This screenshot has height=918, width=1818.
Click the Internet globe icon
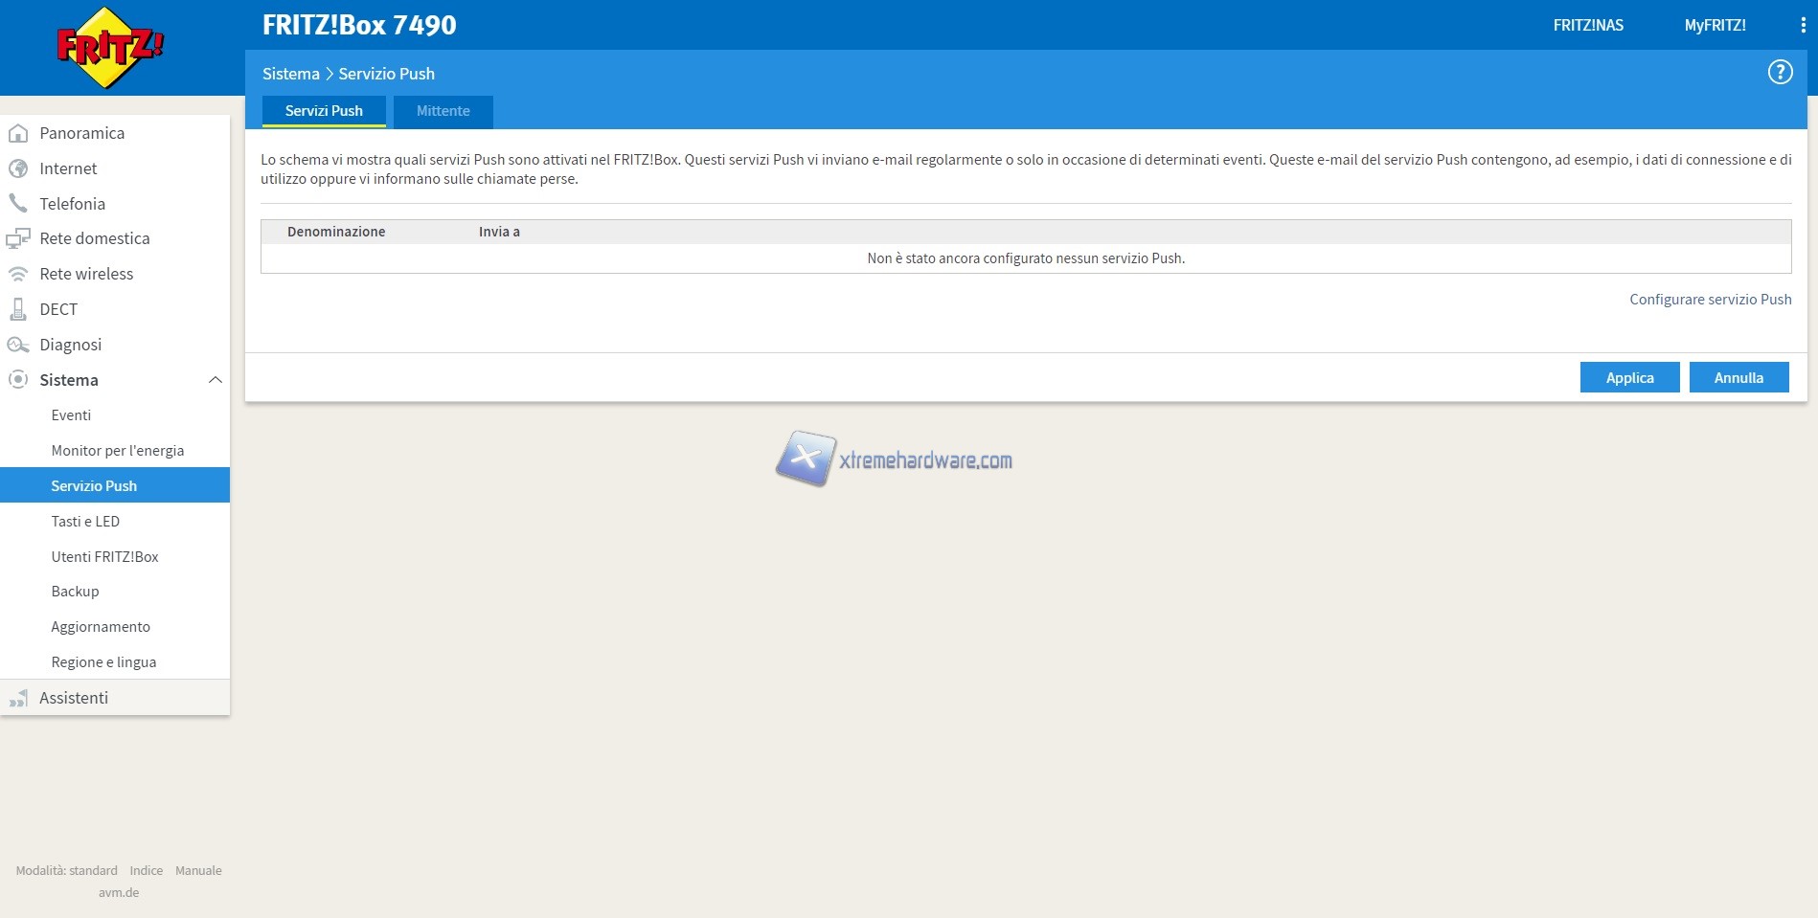18,168
